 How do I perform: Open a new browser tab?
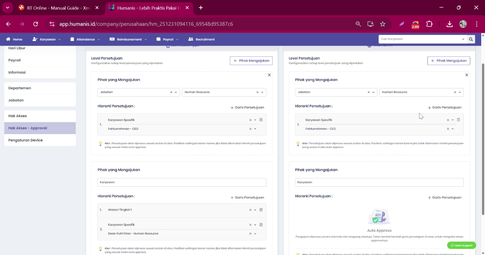tap(201, 8)
